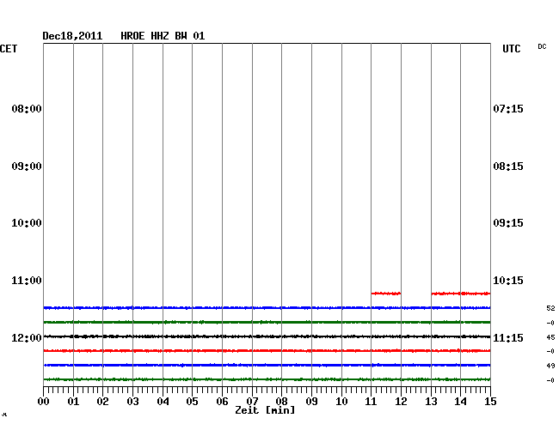Click the short red trace between minutes 11 and 12
This screenshot has height=424, width=559.
pos(386,294)
